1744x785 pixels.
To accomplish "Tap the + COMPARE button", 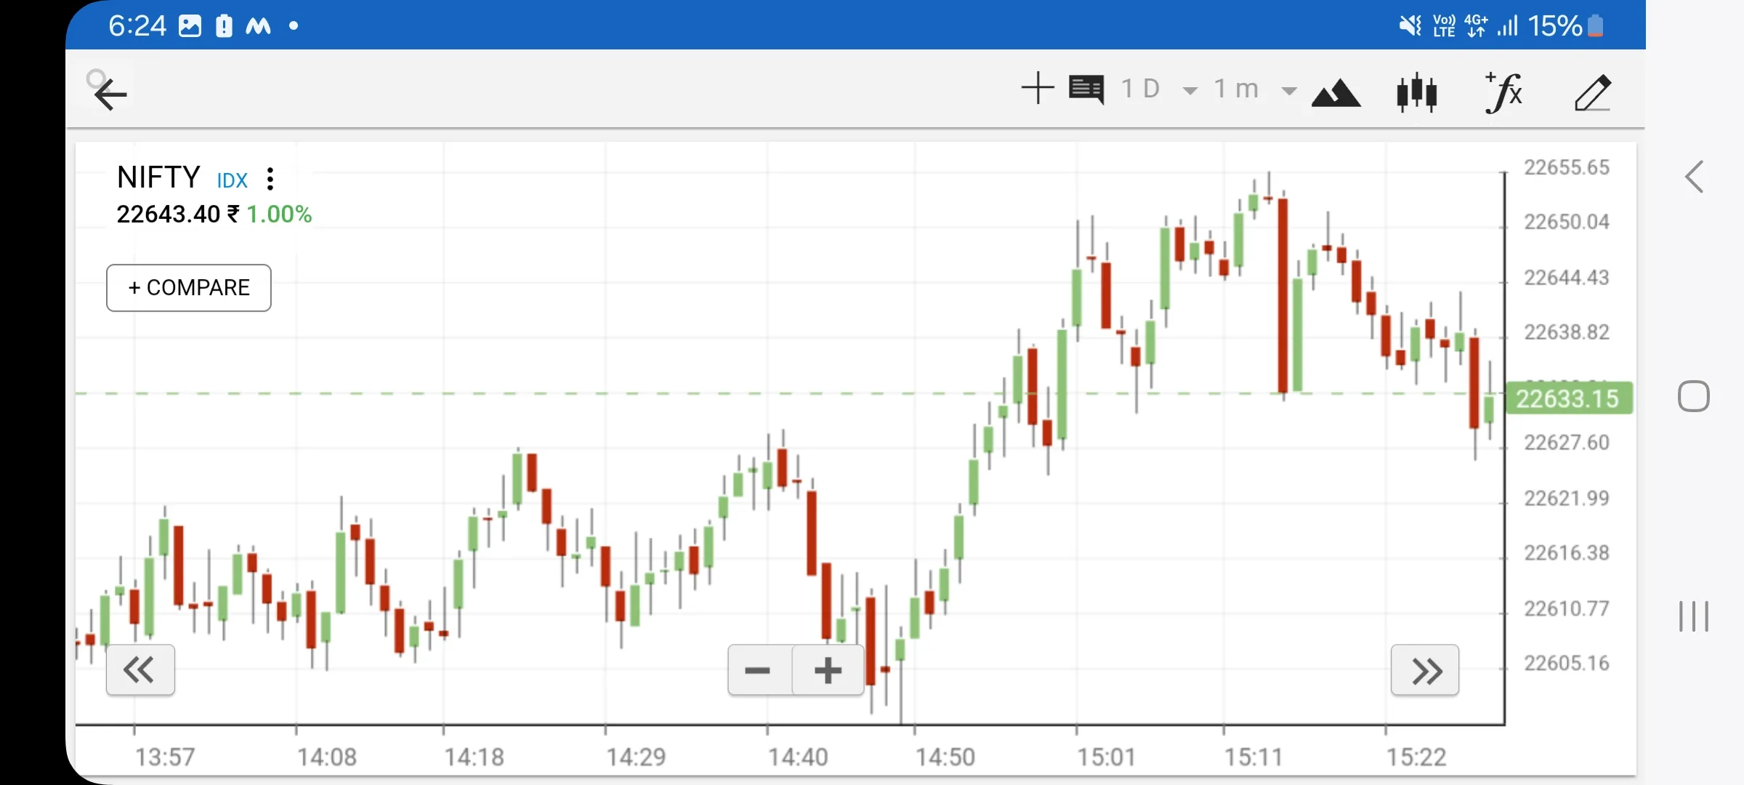I will tap(189, 288).
